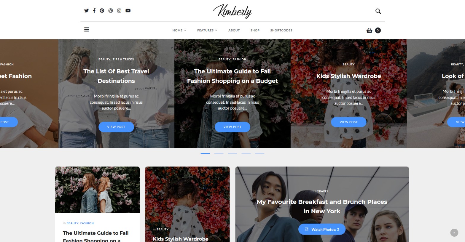View post for Kids Stylish Wardrobe slide

[x=348, y=122]
